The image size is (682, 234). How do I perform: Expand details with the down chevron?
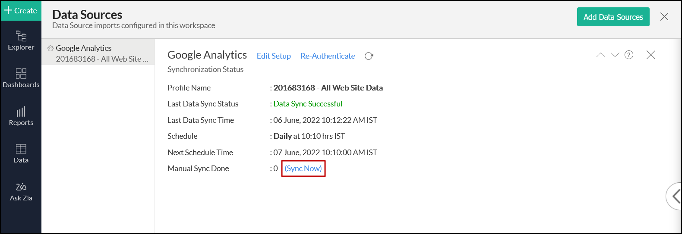click(x=615, y=55)
